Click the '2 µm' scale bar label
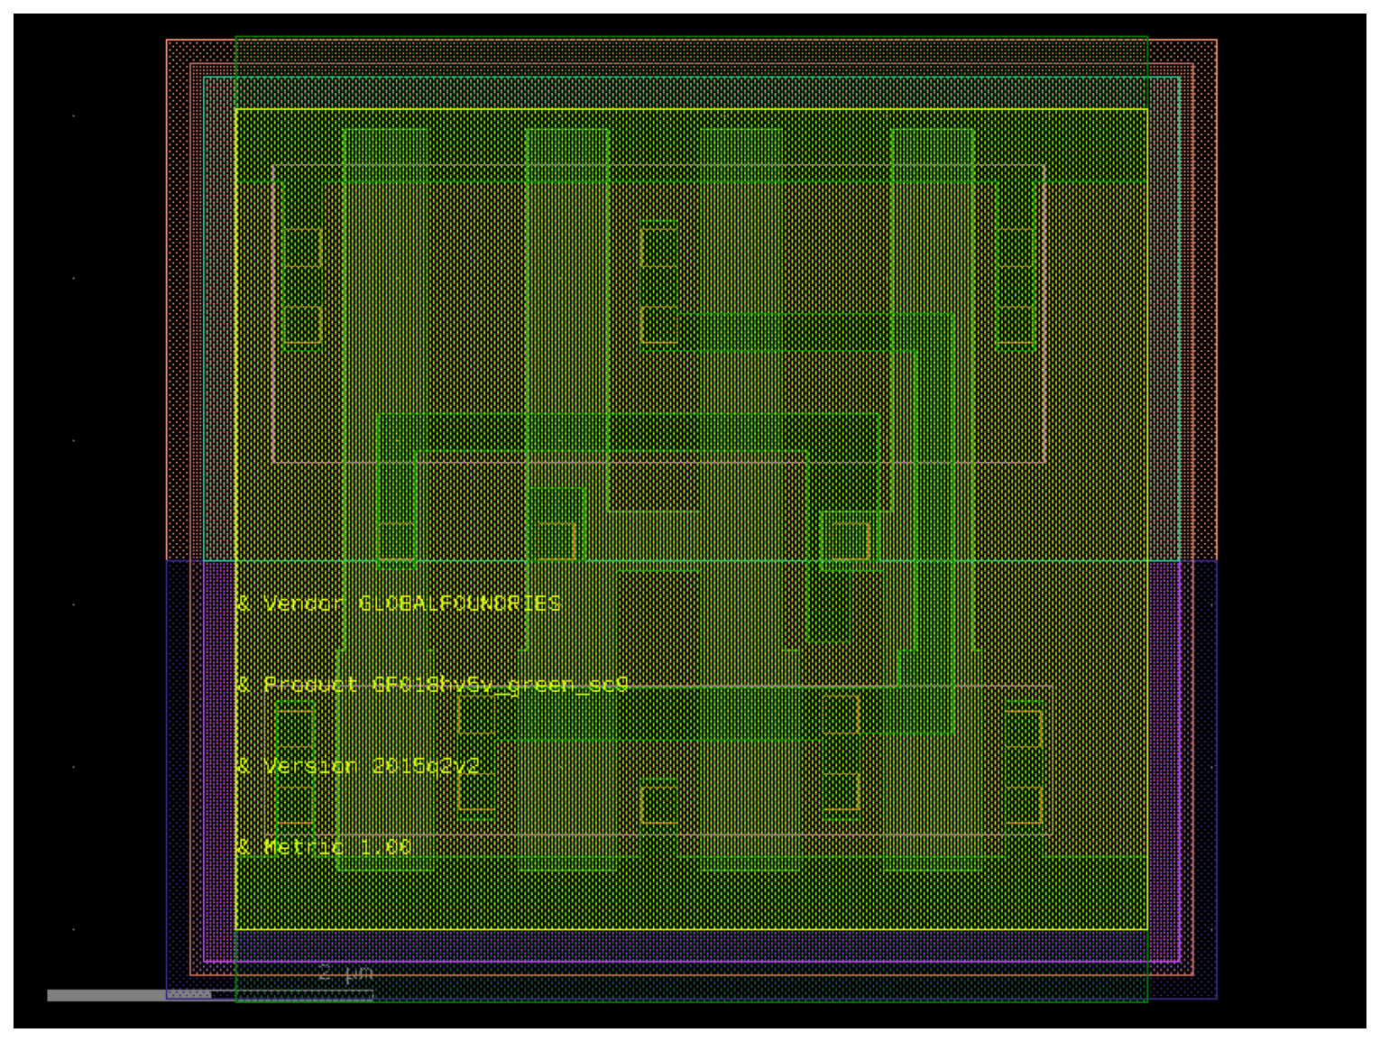Image resolution: width=1380 pixels, height=1042 pixels. click(x=345, y=973)
